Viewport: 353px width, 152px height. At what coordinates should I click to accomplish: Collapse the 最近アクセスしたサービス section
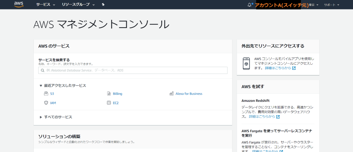(63, 86)
